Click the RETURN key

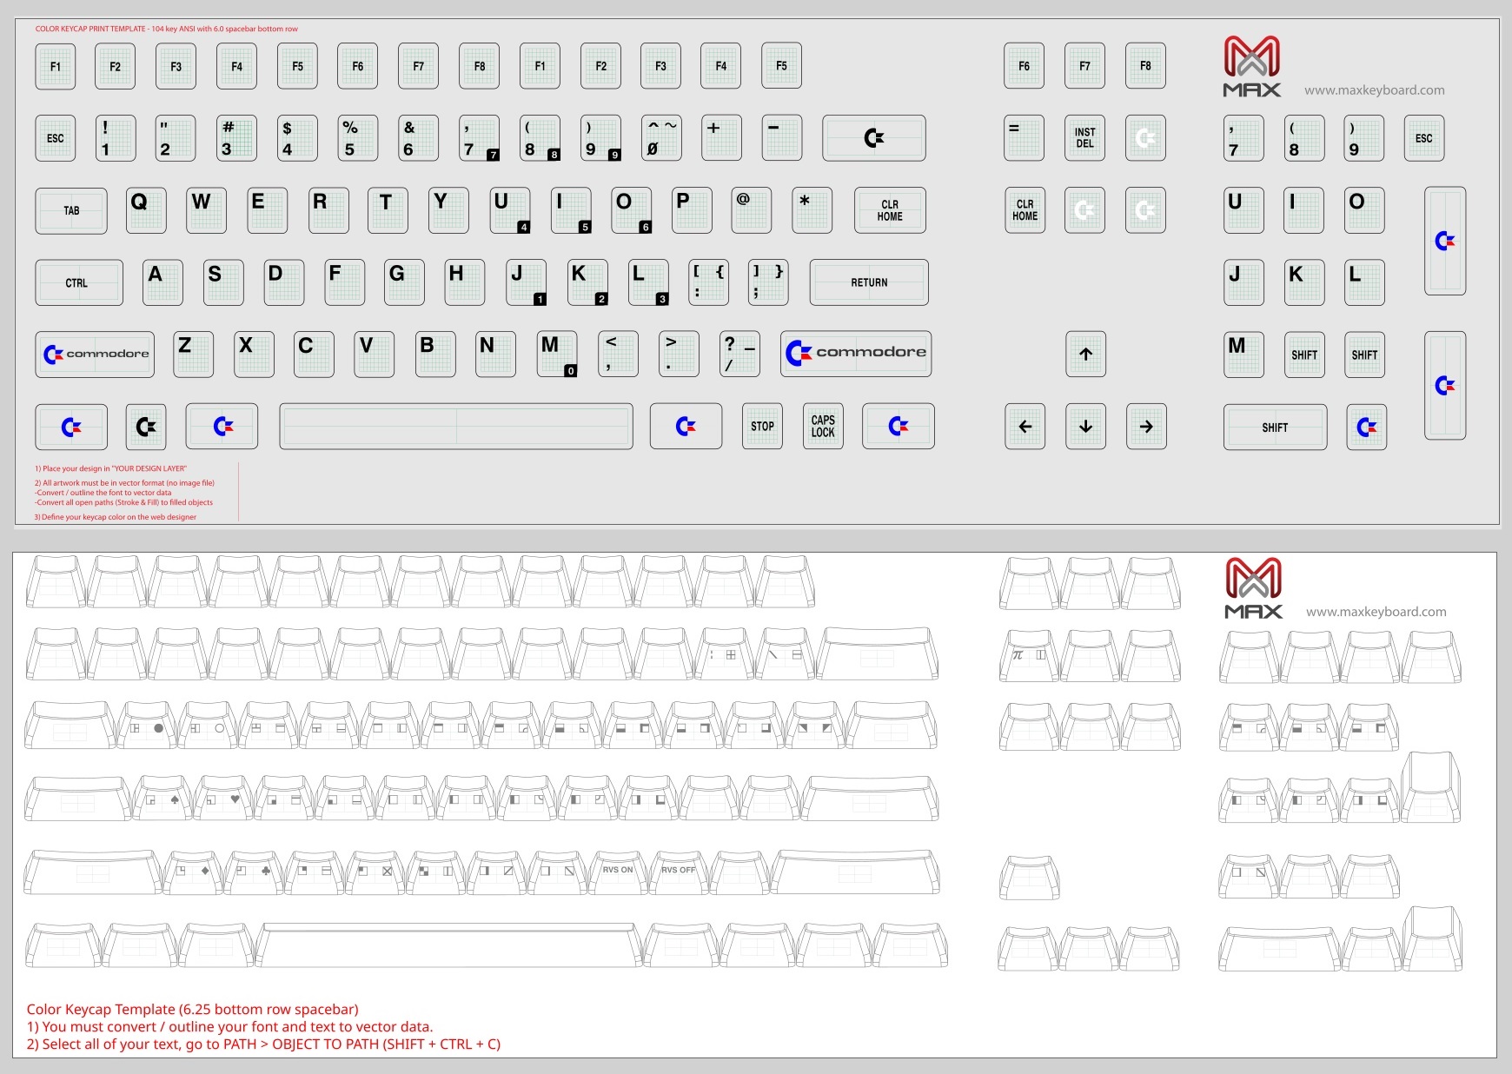pos(869,282)
